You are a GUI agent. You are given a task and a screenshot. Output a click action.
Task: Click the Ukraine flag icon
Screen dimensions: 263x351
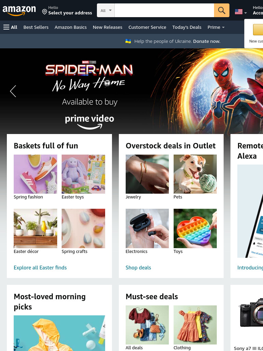point(128,41)
